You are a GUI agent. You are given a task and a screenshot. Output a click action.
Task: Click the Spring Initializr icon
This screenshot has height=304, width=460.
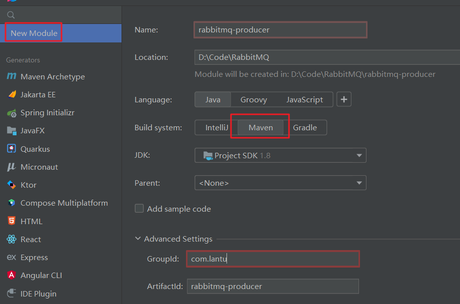11,113
